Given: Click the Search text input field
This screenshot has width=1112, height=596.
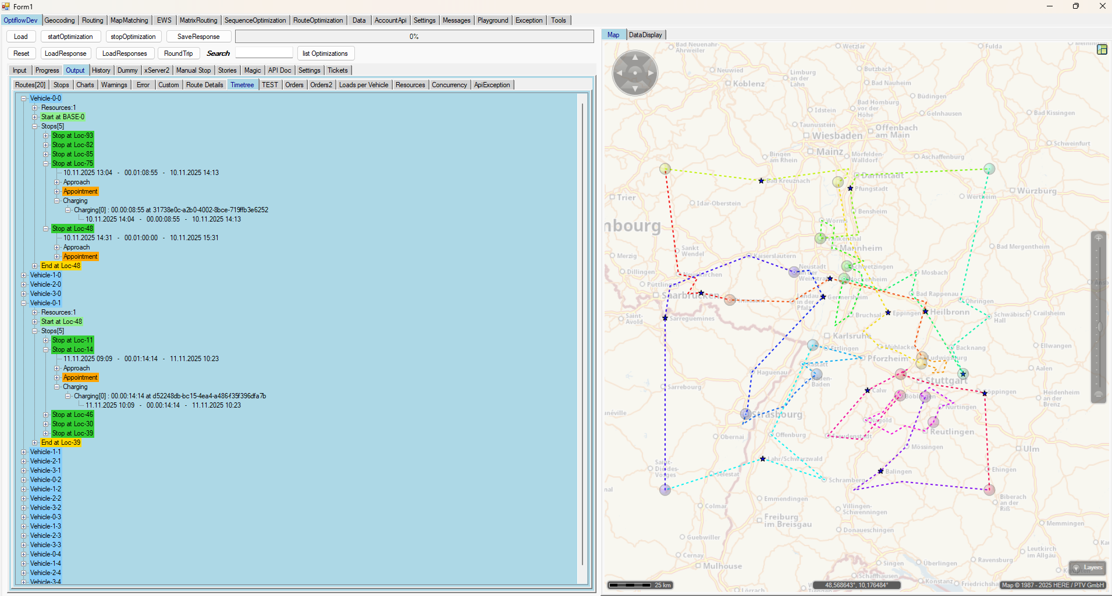Looking at the screenshot, I should pyautogui.click(x=264, y=53).
